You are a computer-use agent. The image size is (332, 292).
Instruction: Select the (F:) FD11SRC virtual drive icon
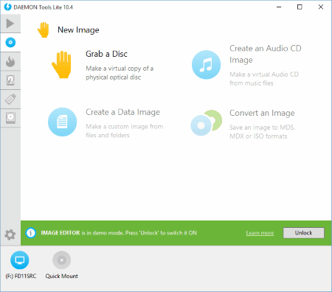tap(20, 260)
